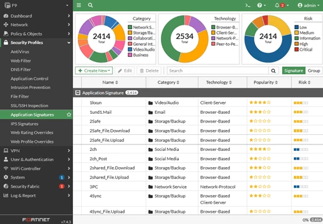This screenshot has height=224, width=323.
Task: Toggle Business legend in Category chart
Action: (x=138, y=55)
